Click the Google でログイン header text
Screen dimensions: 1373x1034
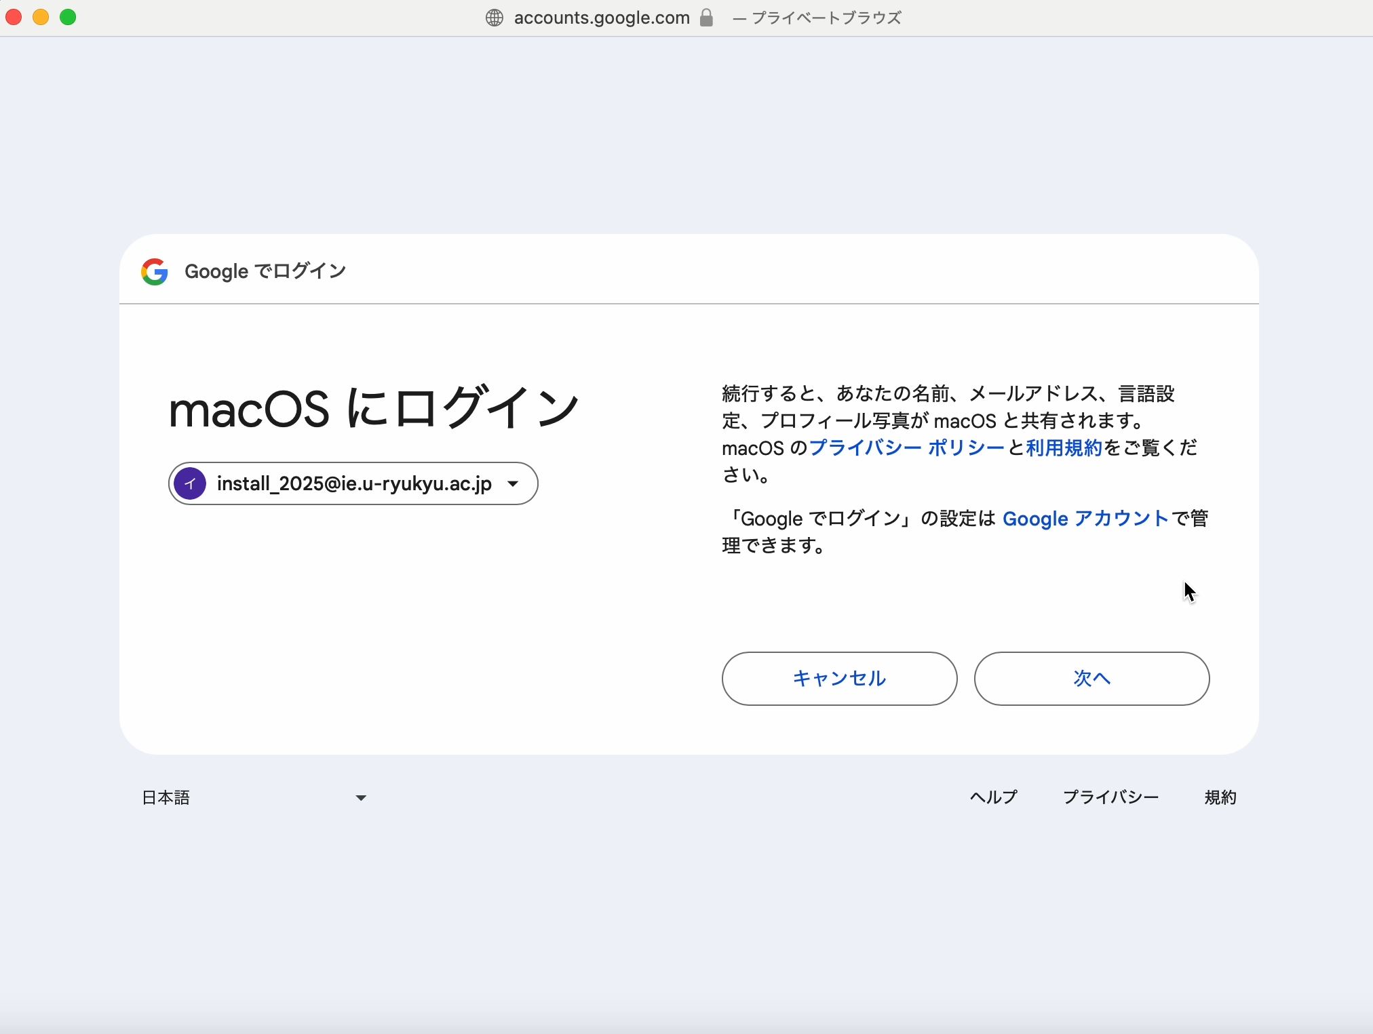pos(265,271)
